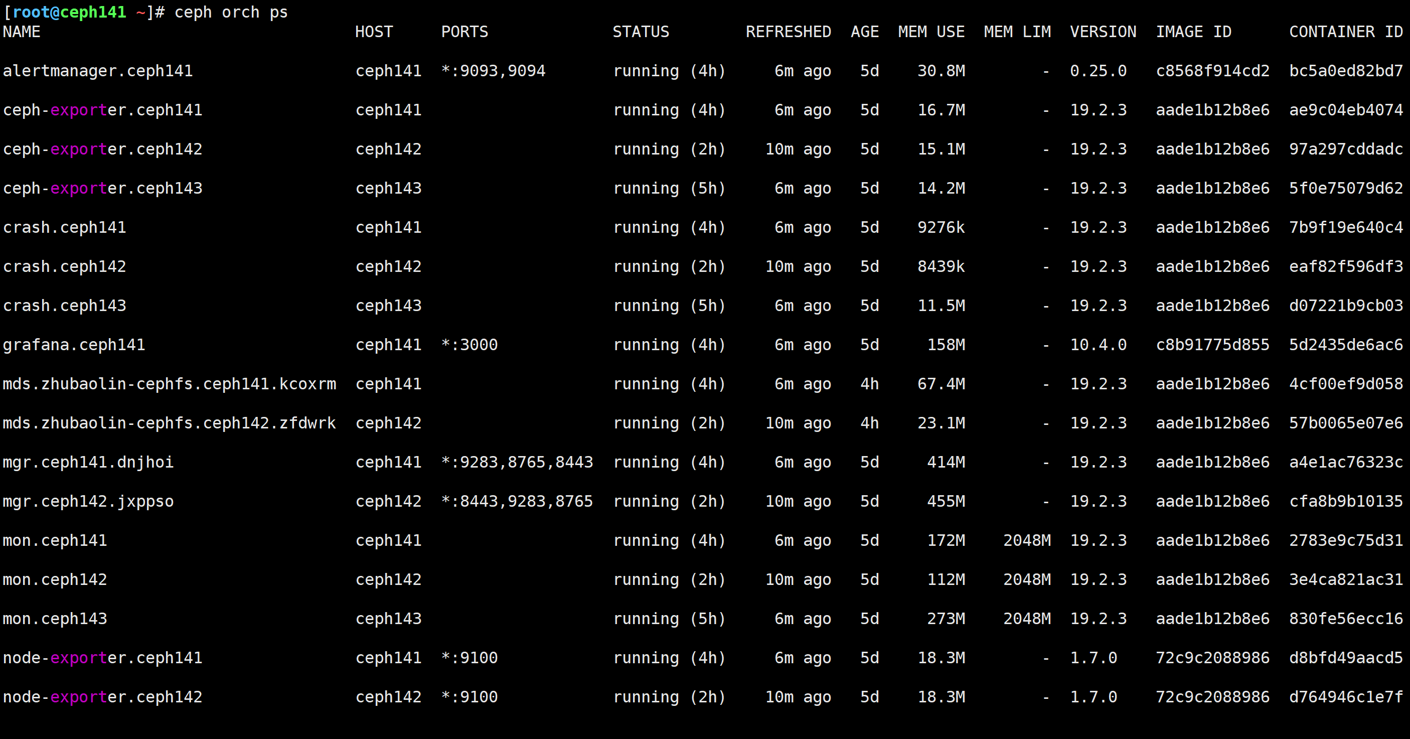1410x739 pixels.
Task: Click the mgr.ceph142.jxppso name
Action: coord(88,501)
